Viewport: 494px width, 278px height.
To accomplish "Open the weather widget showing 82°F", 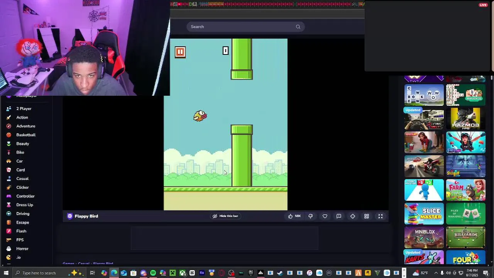I will click(x=421, y=273).
